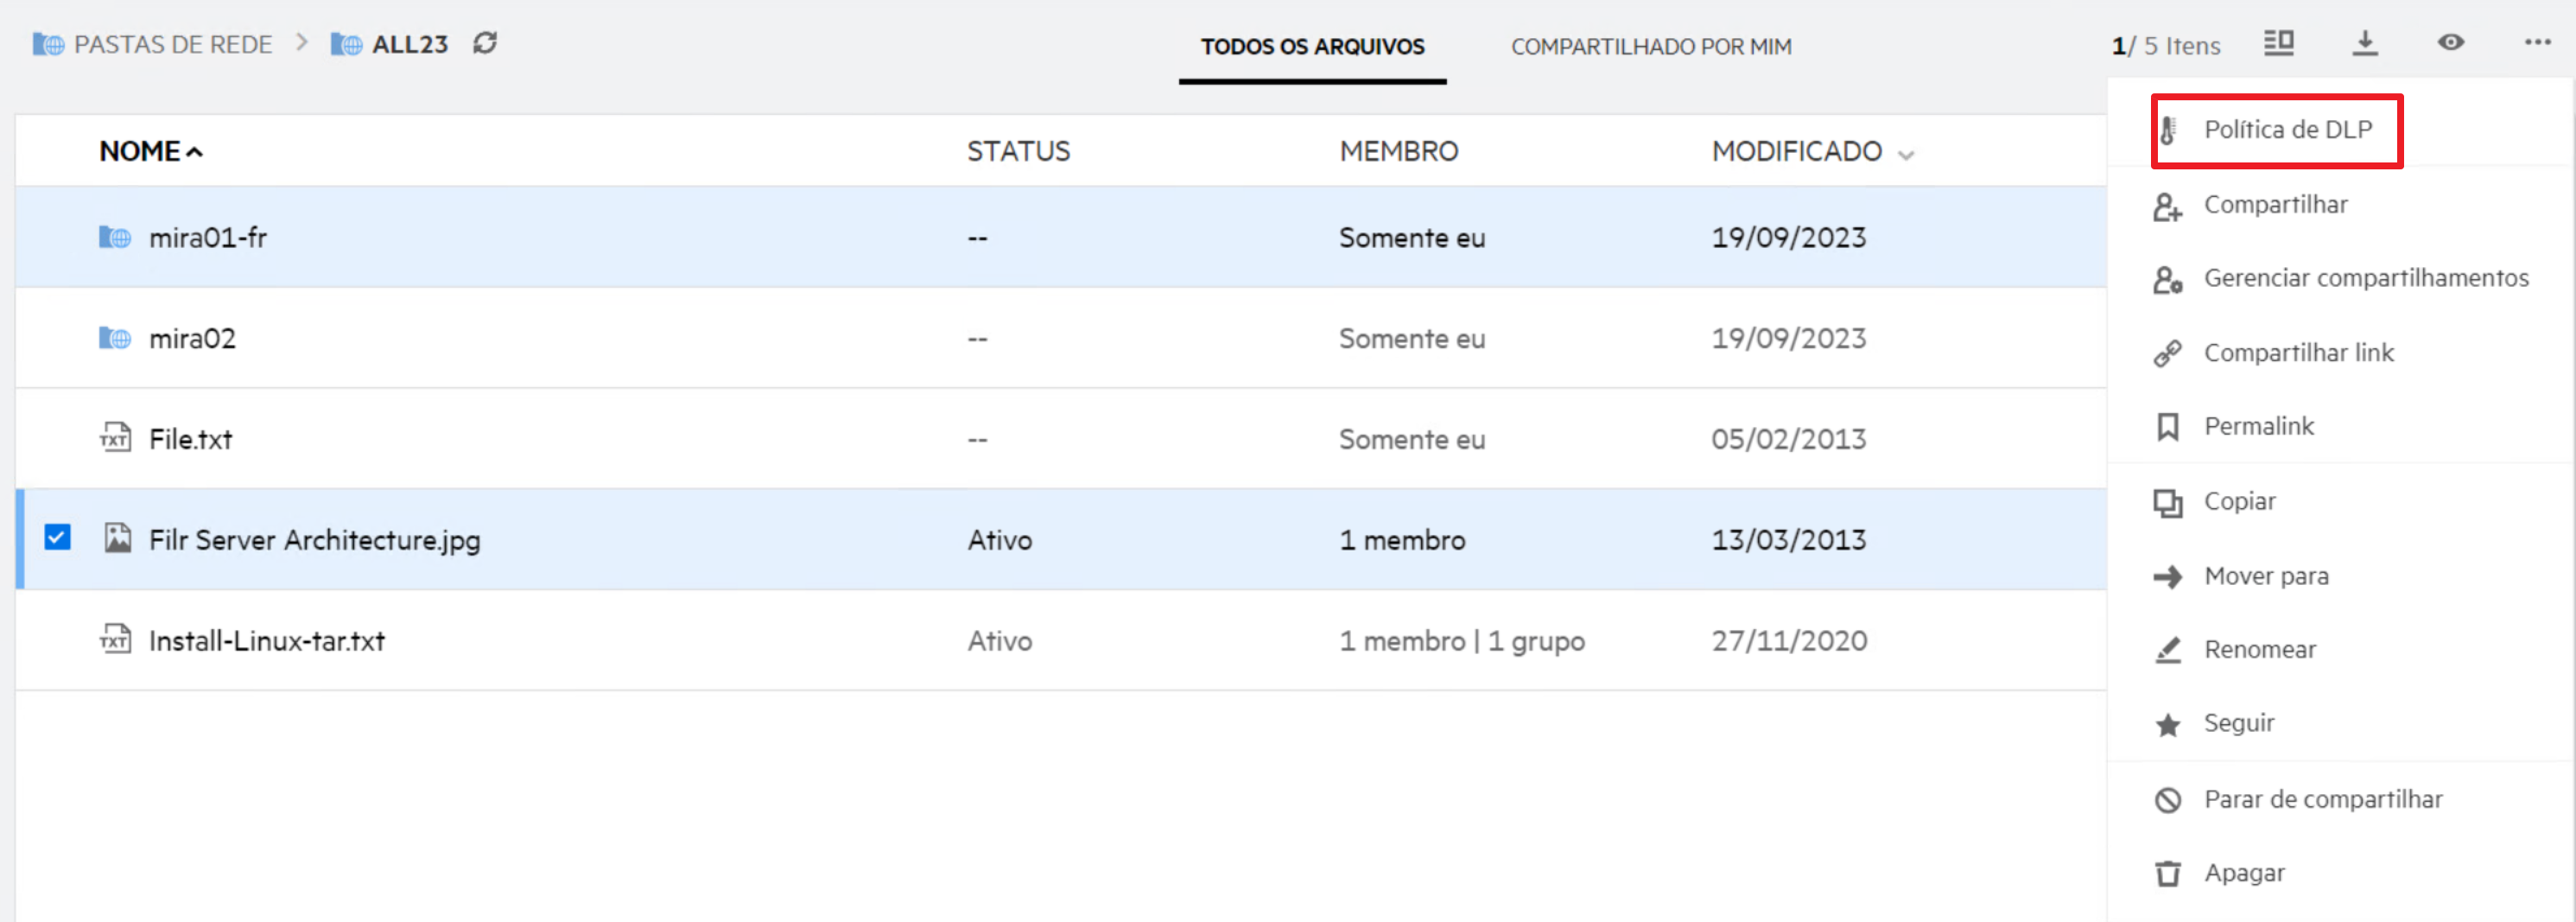
Task: Choose Política de DLP from menu
Action: click(x=2287, y=130)
